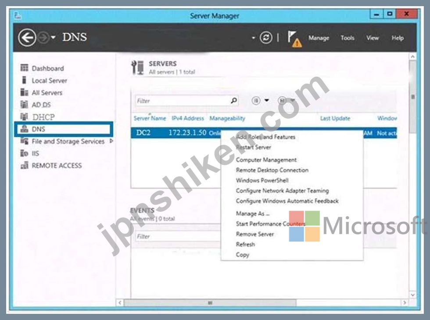The height and width of the screenshot is (320, 430).
Task: Click the horizontal scrollbar thumb
Action: click(x=210, y=303)
